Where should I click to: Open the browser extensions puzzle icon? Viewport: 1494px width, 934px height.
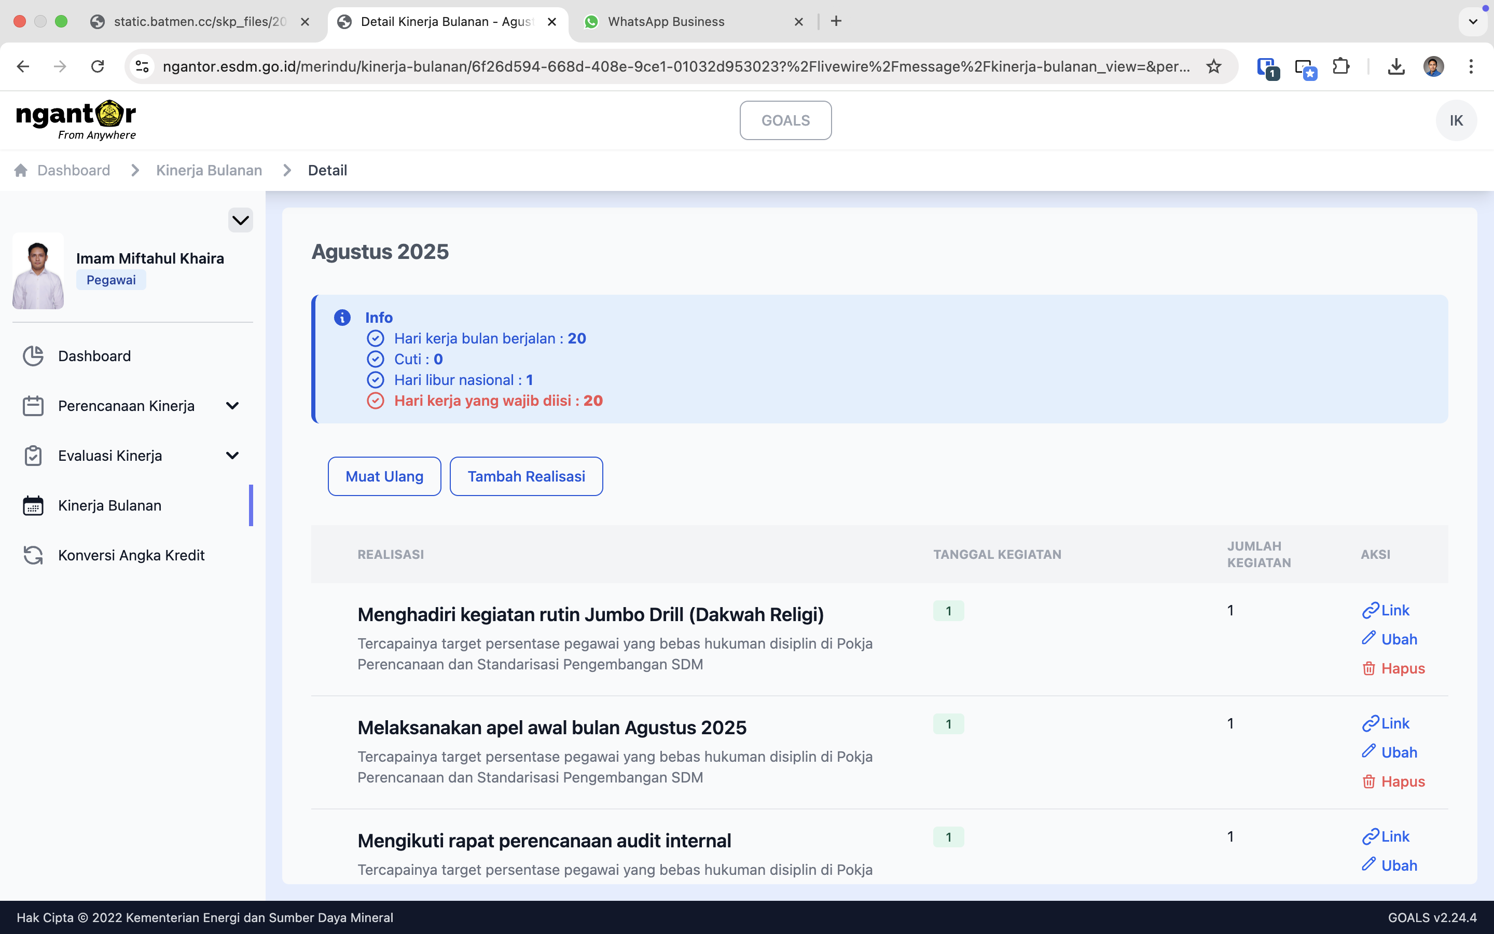click(x=1340, y=66)
